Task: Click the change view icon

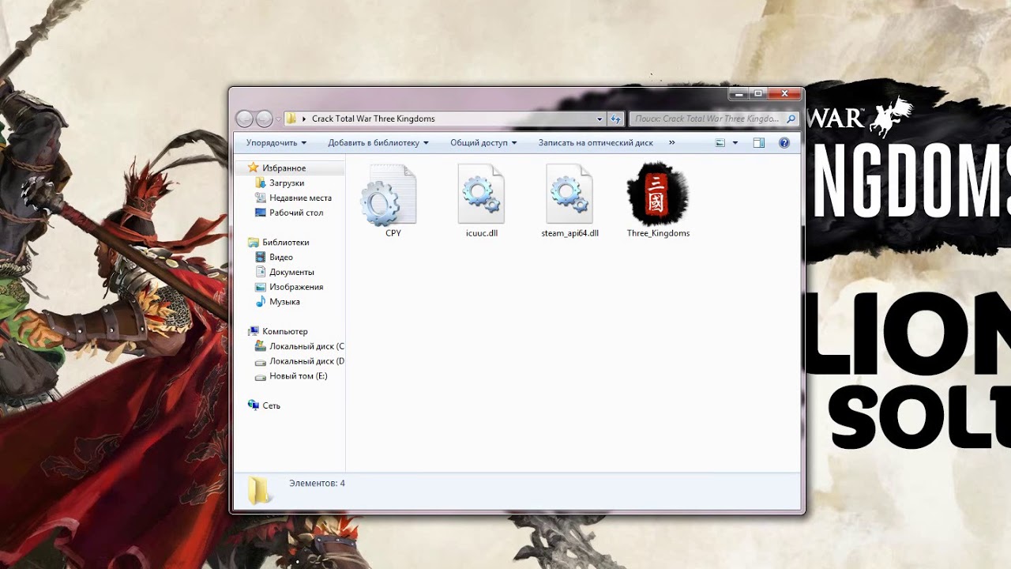Action: 720,143
